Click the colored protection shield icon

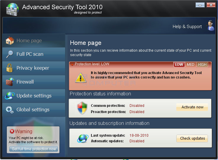[82, 108]
